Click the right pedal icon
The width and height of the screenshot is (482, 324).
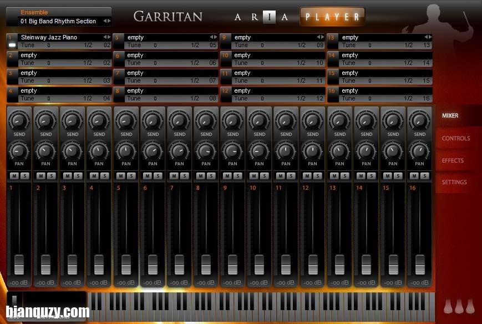pos(470,306)
